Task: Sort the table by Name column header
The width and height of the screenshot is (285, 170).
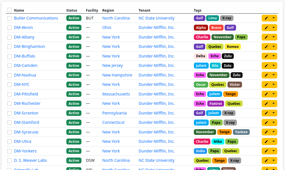Action: 19,10
